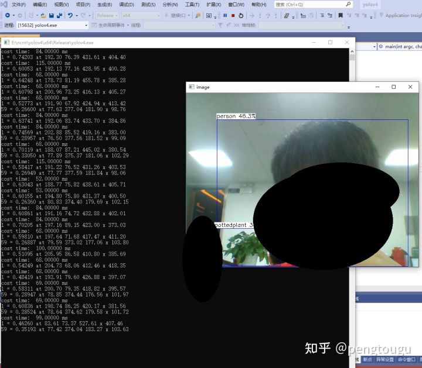Open the 编辑(E) menu
The width and height of the screenshot is (422, 368).
[x=40, y=5]
